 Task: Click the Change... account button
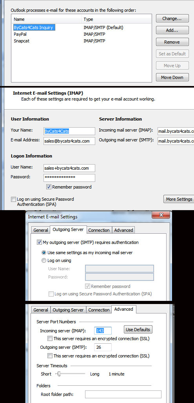pyautogui.click(x=172, y=18)
